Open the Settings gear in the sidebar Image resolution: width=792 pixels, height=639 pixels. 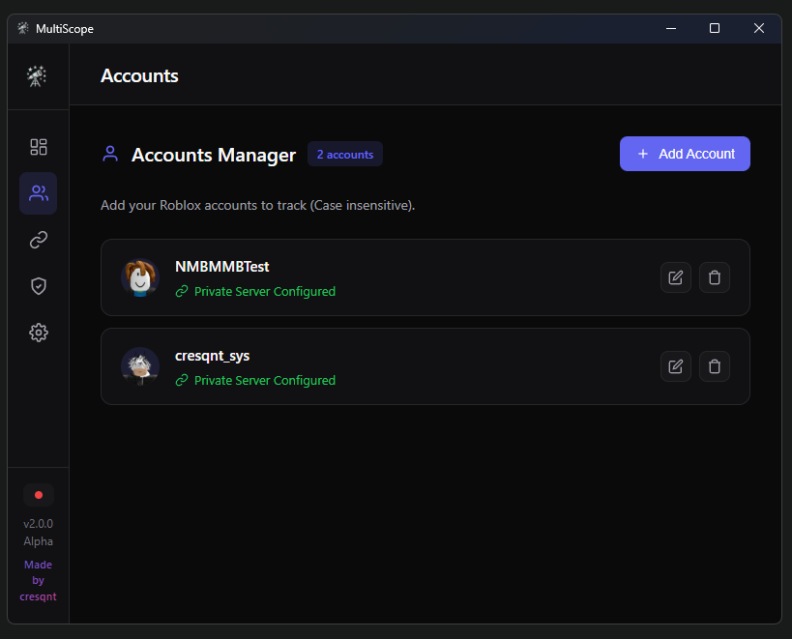point(38,333)
